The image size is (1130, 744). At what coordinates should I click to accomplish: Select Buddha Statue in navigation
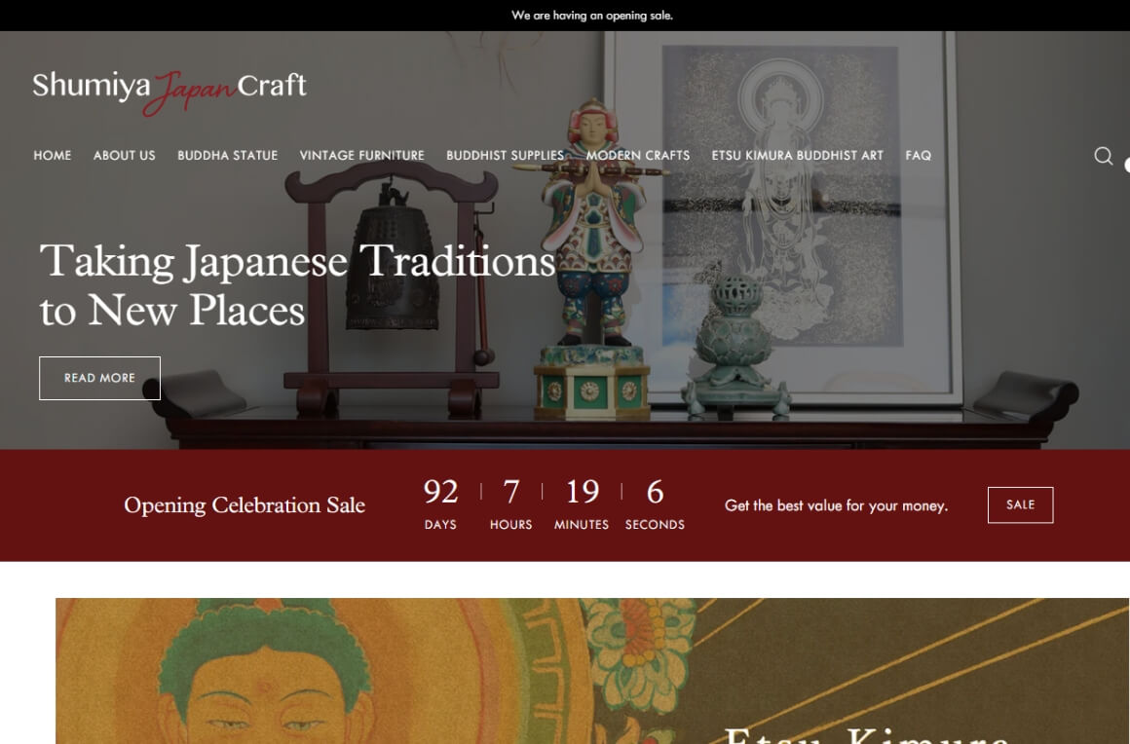pyautogui.click(x=228, y=156)
